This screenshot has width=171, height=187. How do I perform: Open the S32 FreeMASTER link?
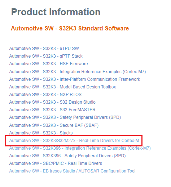[52, 110]
